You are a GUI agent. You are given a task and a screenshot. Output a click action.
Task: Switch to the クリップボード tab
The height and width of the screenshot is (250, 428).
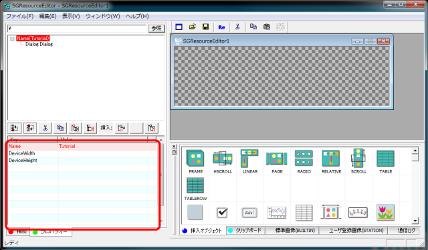(245, 231)
